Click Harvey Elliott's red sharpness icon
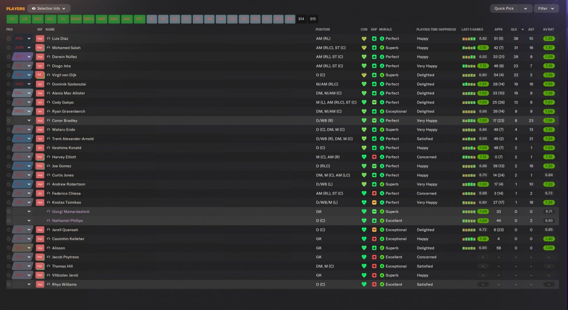 [374, 157]
